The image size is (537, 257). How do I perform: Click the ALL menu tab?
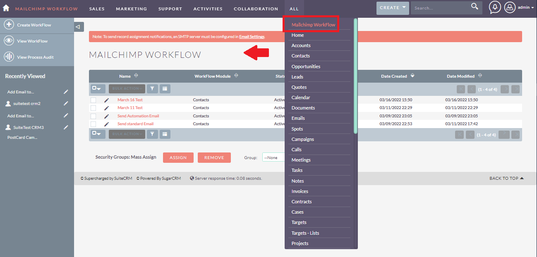(294, 9)
